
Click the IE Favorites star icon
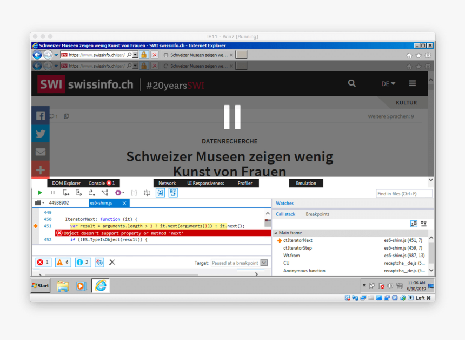pos(418,56)
